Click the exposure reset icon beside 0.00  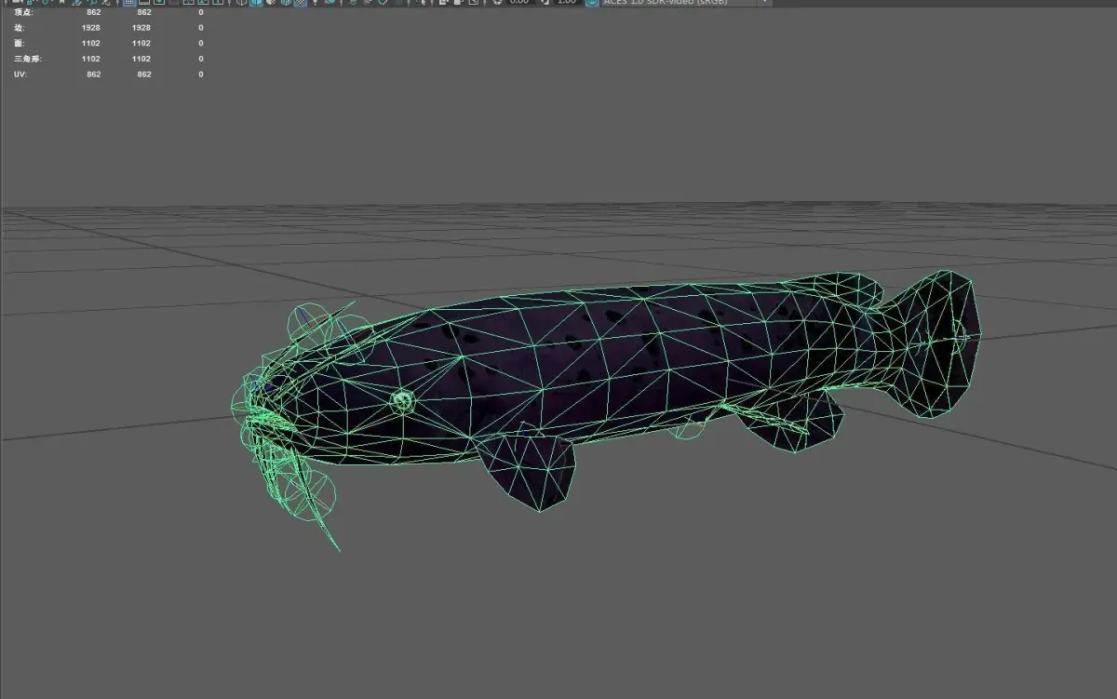click(x=497, y=3)
